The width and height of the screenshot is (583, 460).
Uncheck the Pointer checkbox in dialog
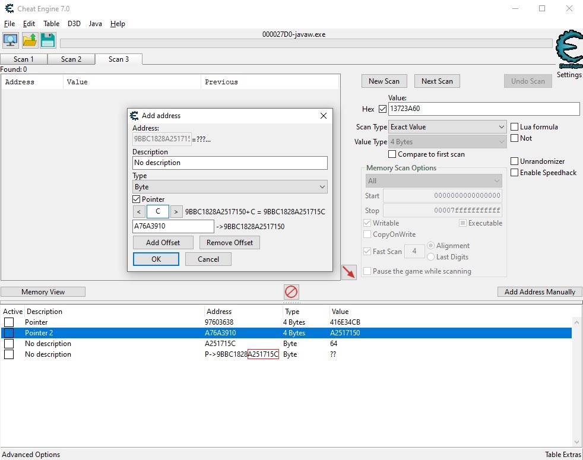137,199
